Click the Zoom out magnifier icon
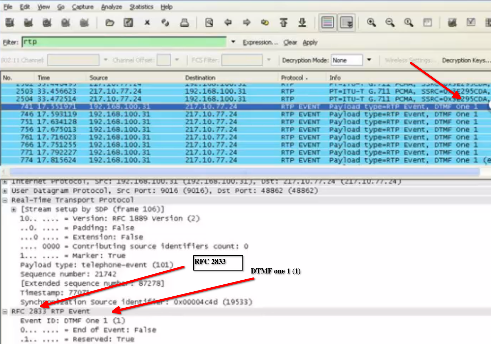 390,23
